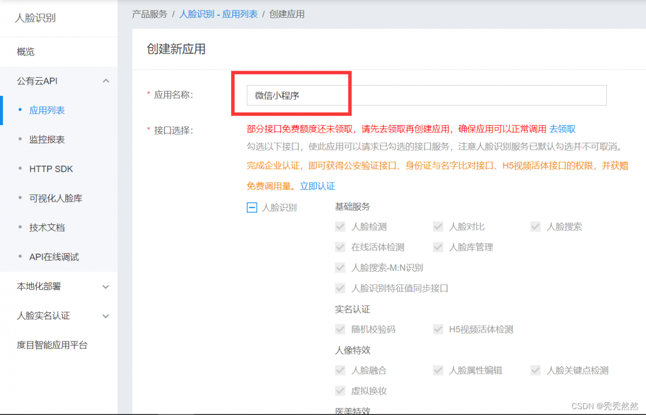Navigate via the 产品服务 breadcrumb link
The height and width of the screenshot is (415, 646).
148,14
